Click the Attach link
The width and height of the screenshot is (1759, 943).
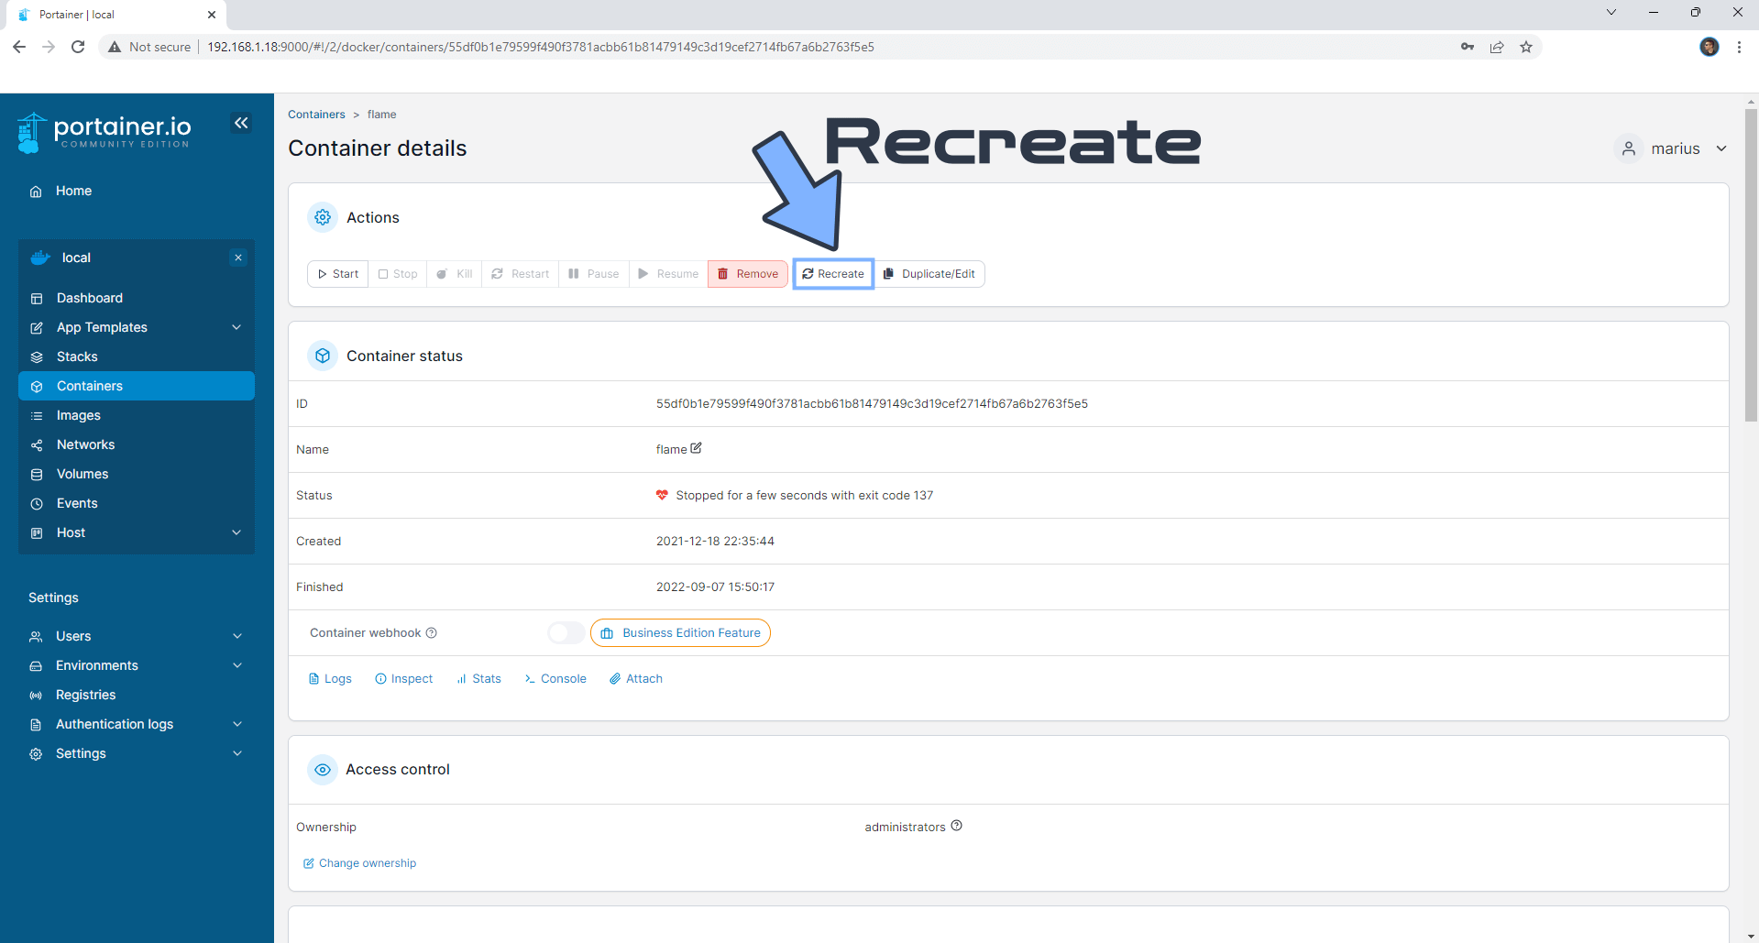point(636,679)
